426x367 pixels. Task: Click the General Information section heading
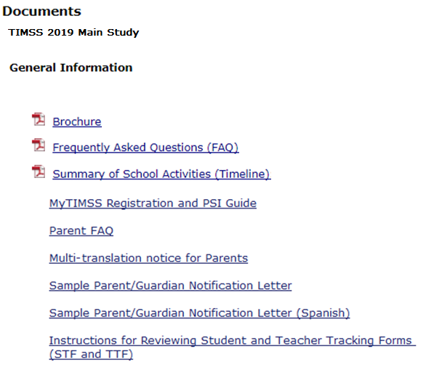[71, 68]
